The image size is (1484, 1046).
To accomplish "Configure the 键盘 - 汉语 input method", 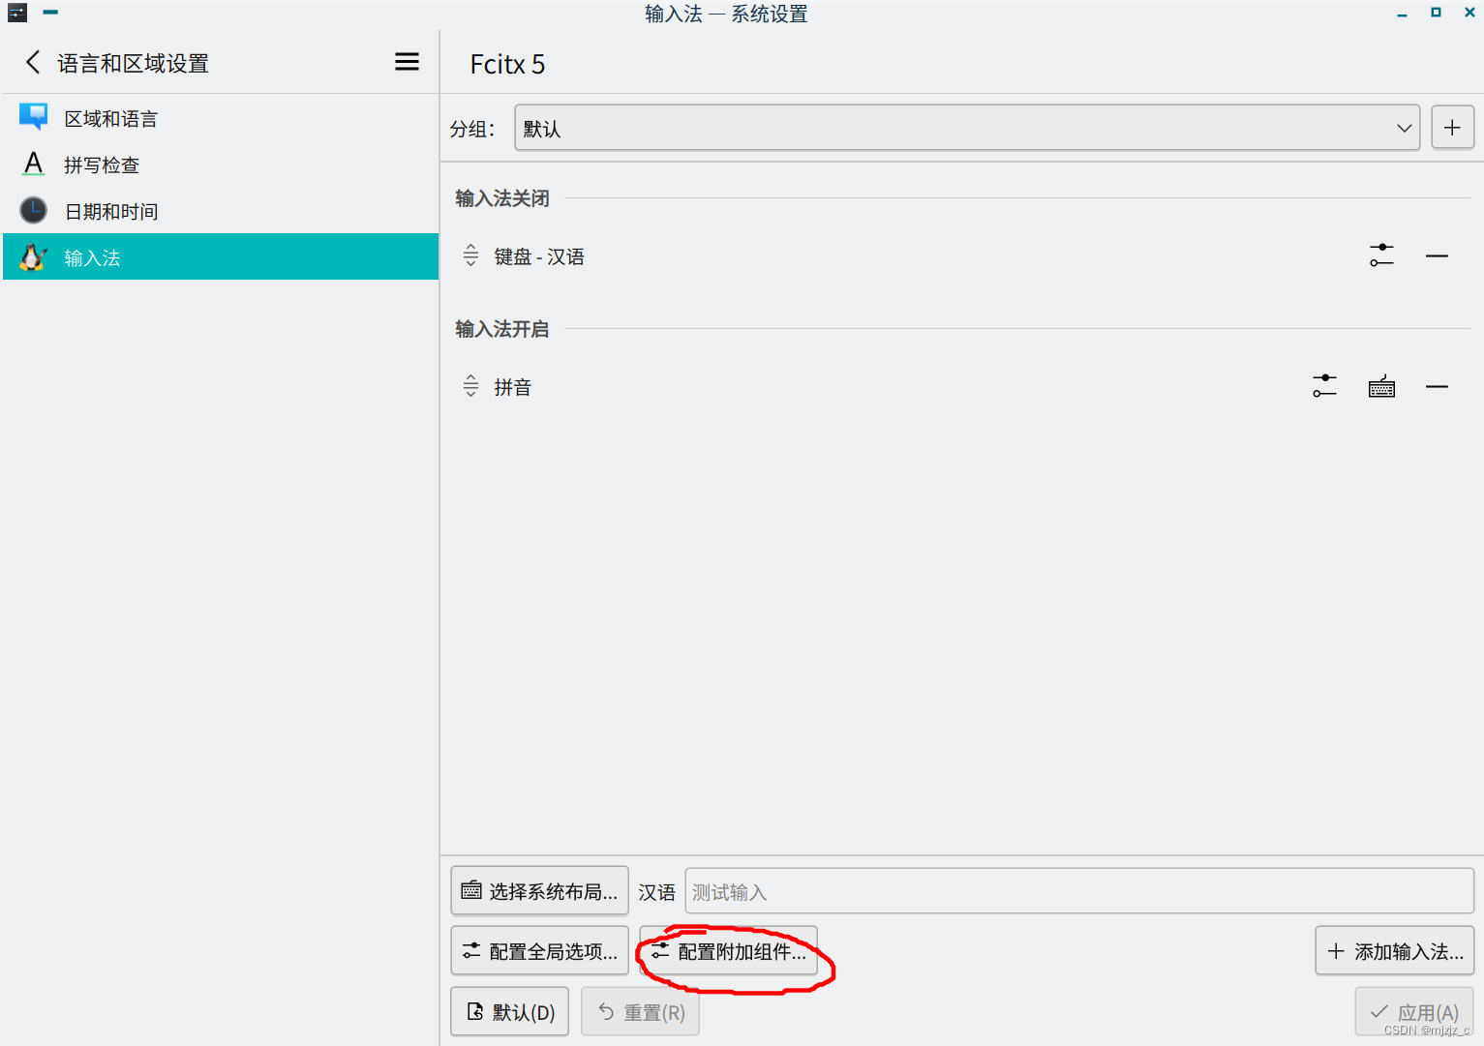I will coord(1381,255).
